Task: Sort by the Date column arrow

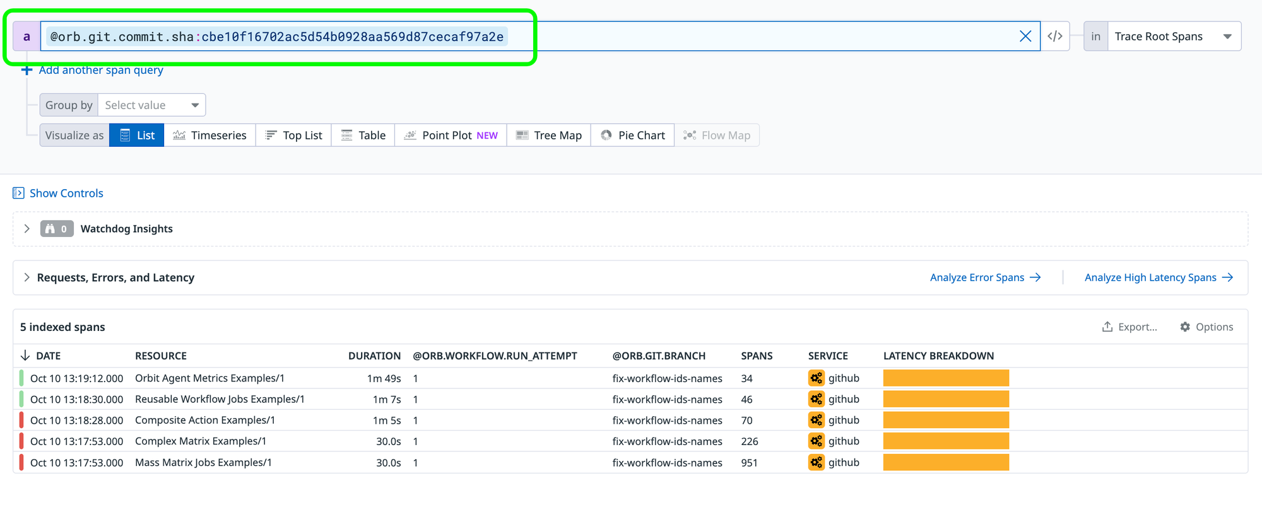Action: (25, 356)
